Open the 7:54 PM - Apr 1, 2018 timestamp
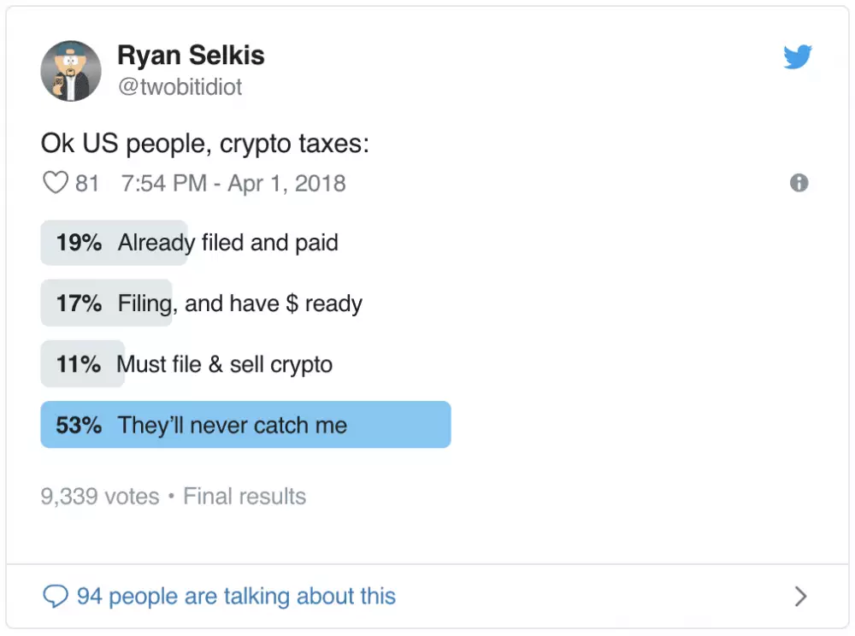855x636 pixels. point(233,183)
